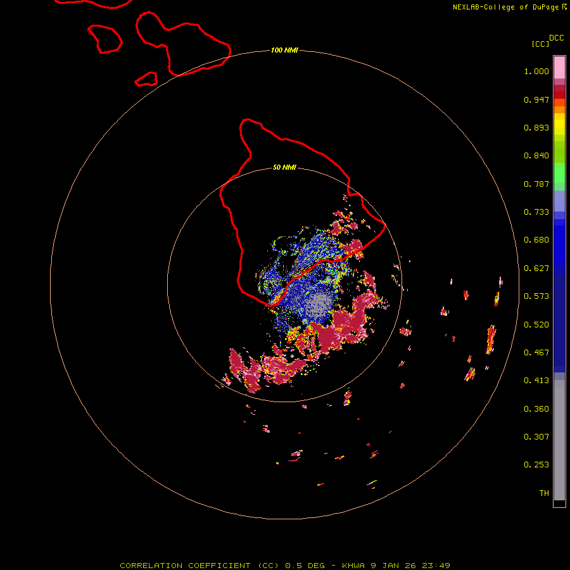Click the bright green segment of color bar
The width and height of the screenshot is (570, 570).
coord(559,173)
